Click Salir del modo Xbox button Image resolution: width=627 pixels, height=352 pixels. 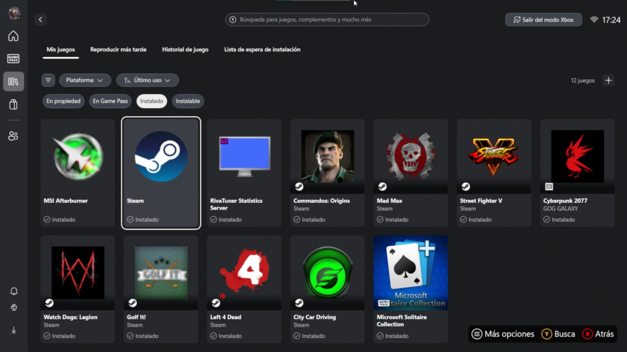544,20
